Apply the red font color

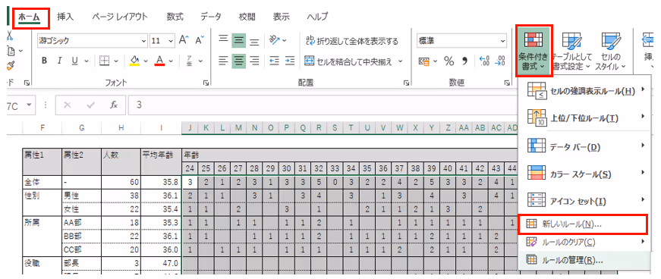pyautogui.click(x=159, y=61)
